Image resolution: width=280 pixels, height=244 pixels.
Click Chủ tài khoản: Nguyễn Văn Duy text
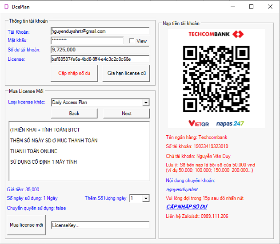tap(198, 156)
